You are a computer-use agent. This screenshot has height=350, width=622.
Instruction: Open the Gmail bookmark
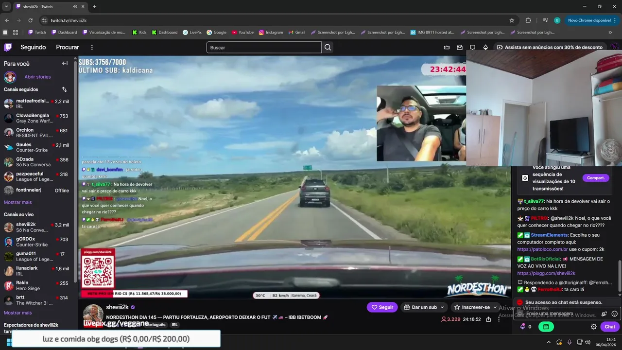pyautogui.click(x=296, y=32)
